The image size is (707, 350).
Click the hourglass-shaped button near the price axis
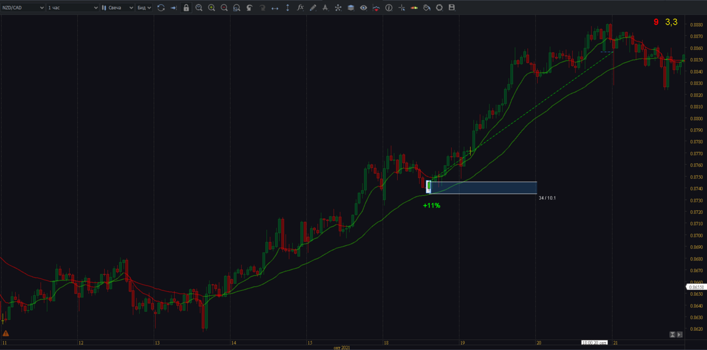[x=672, y=334]
